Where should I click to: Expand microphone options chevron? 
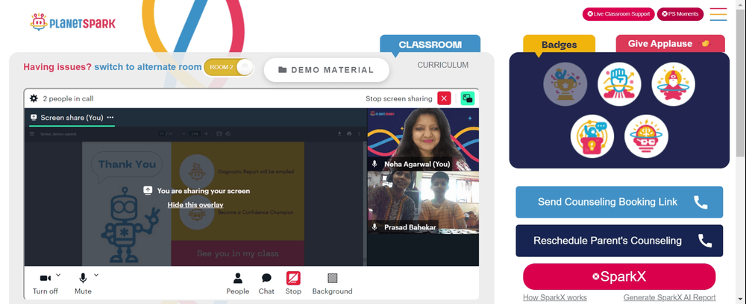point(96,274)
